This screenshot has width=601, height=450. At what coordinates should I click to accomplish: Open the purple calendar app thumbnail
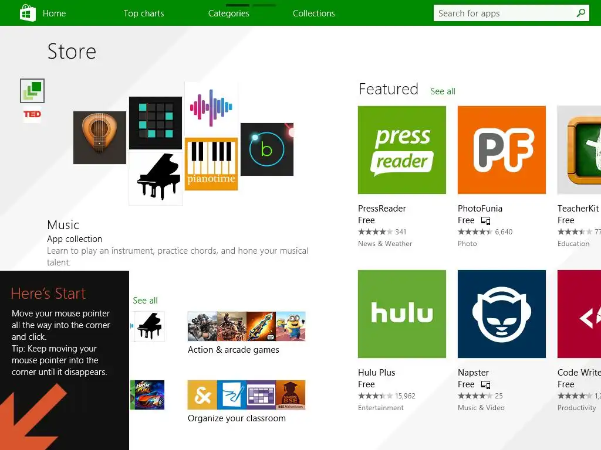tap(261, 395)
